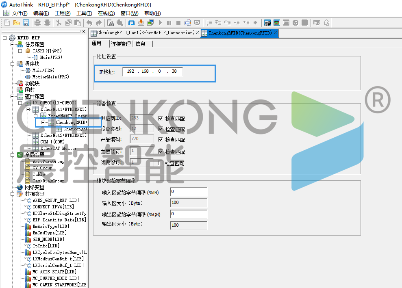This screenshot has width=402, height=288.
Task: Click the compile project icon
Action: coord(132,23)
